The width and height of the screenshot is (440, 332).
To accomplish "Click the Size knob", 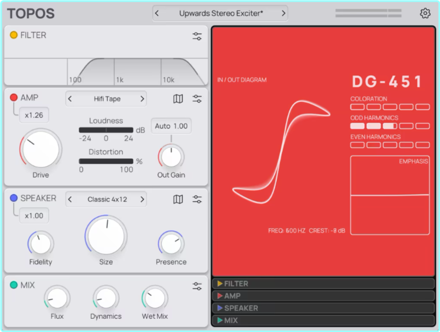I will click(106, 236).
